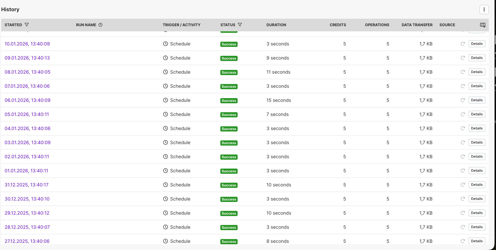
Task: Click the '11 seconds' duration cell
Action: 278,72
